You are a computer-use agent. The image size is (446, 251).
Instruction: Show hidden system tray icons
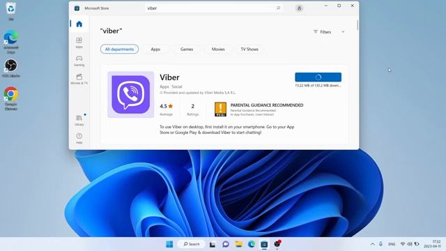click(x=372, y=244)
